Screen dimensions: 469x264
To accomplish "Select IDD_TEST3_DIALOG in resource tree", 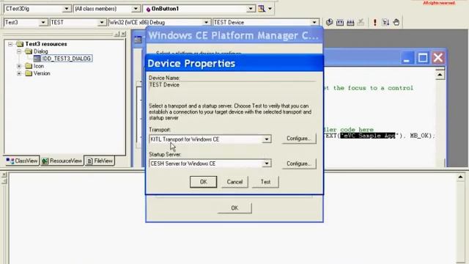I will click(x=66, y=59).
